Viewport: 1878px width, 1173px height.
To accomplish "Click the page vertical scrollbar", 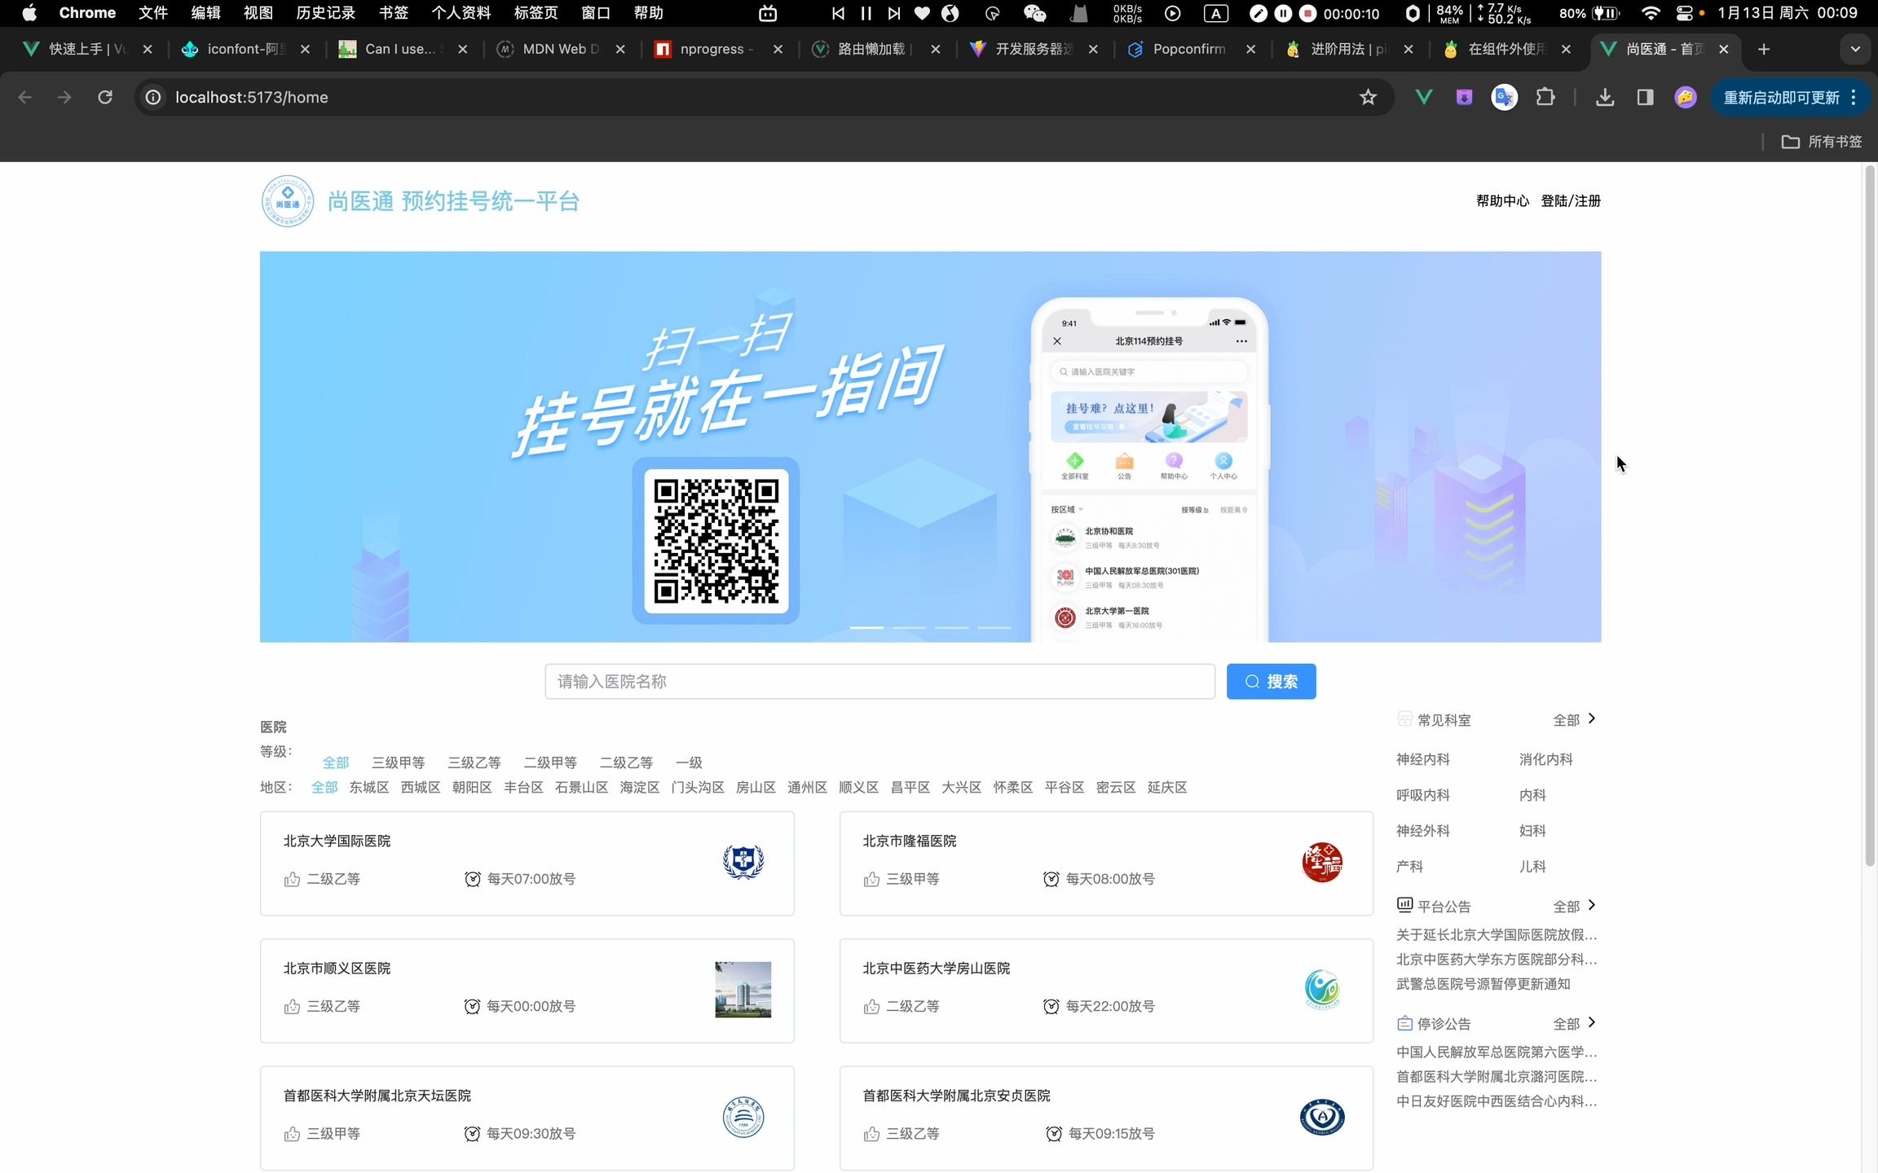I will click(x=1870, y=516).
